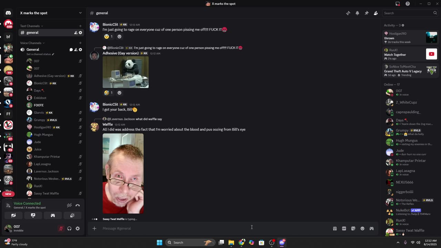441x248 pixels.
Task: Collapse the Voice Channels category
Action: pos(32,43)
